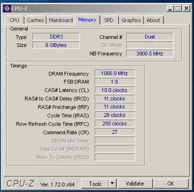
Task: Click the CAS# Latency (CL) label
Action: click(66, 90)
